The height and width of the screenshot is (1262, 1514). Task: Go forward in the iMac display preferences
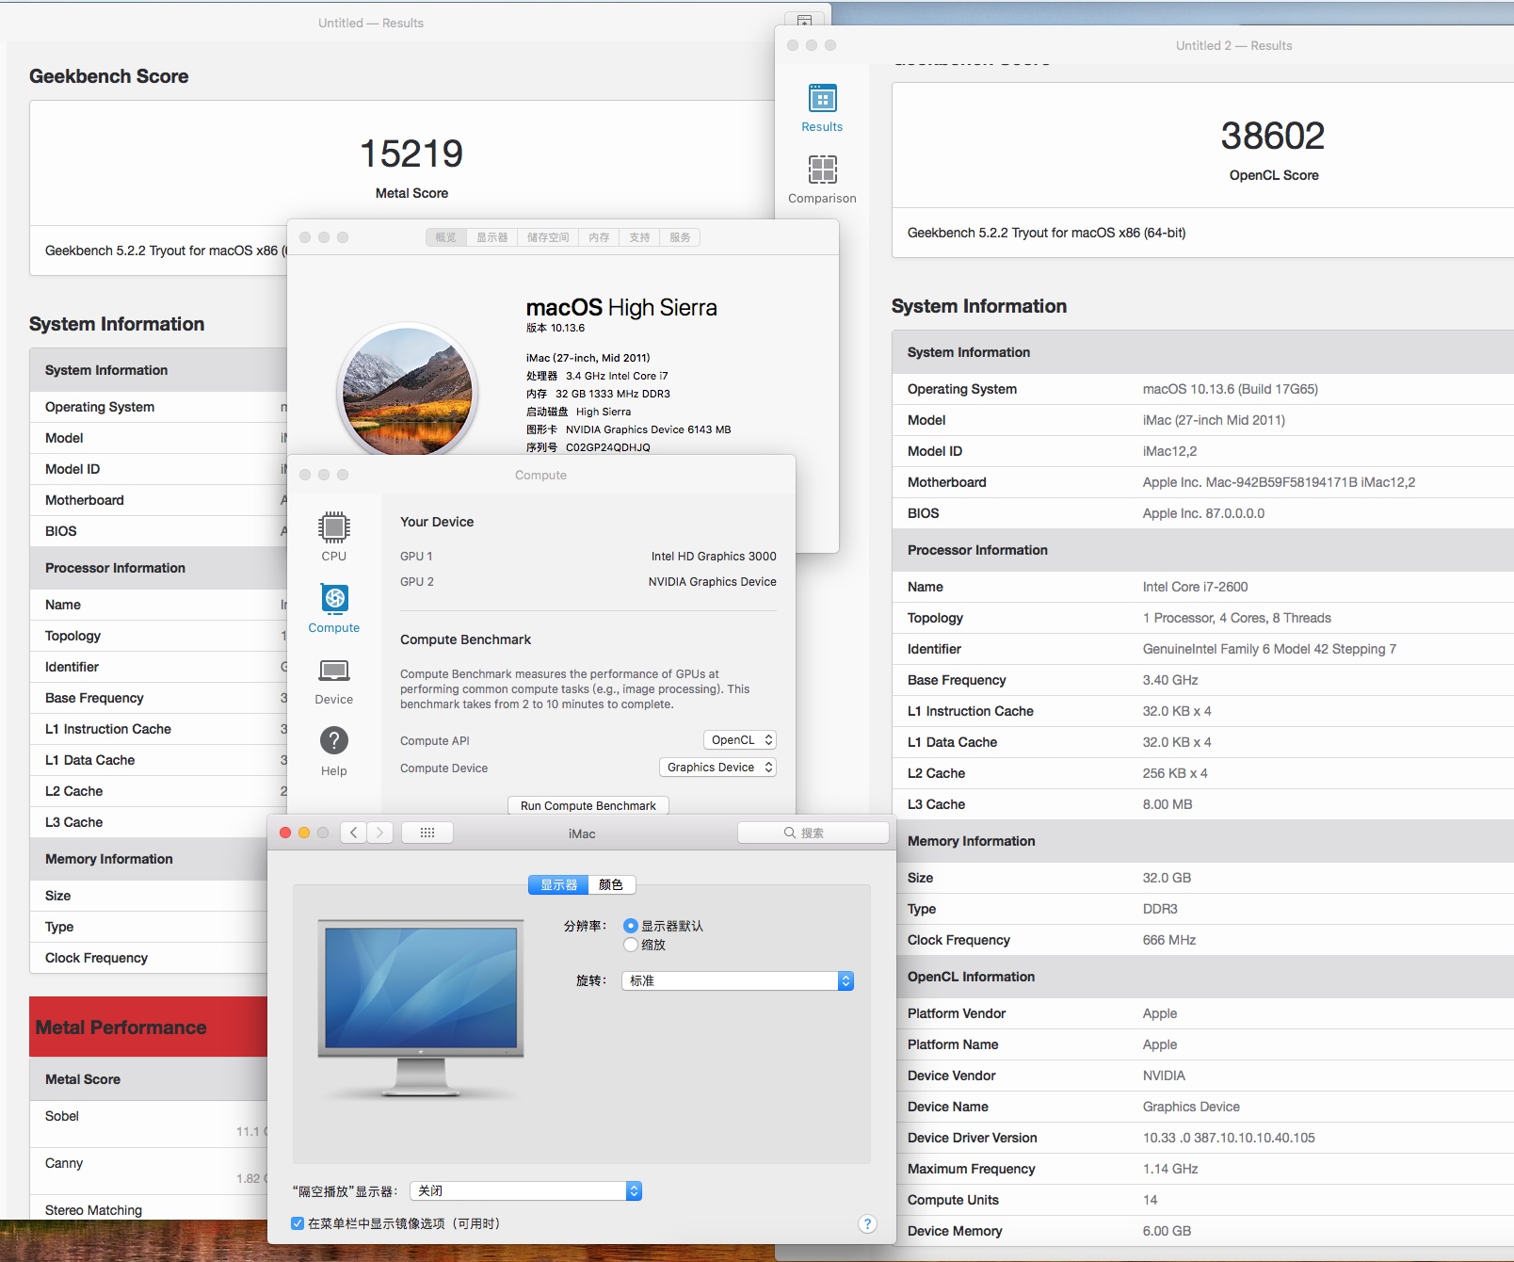click(x=380, y=833)
